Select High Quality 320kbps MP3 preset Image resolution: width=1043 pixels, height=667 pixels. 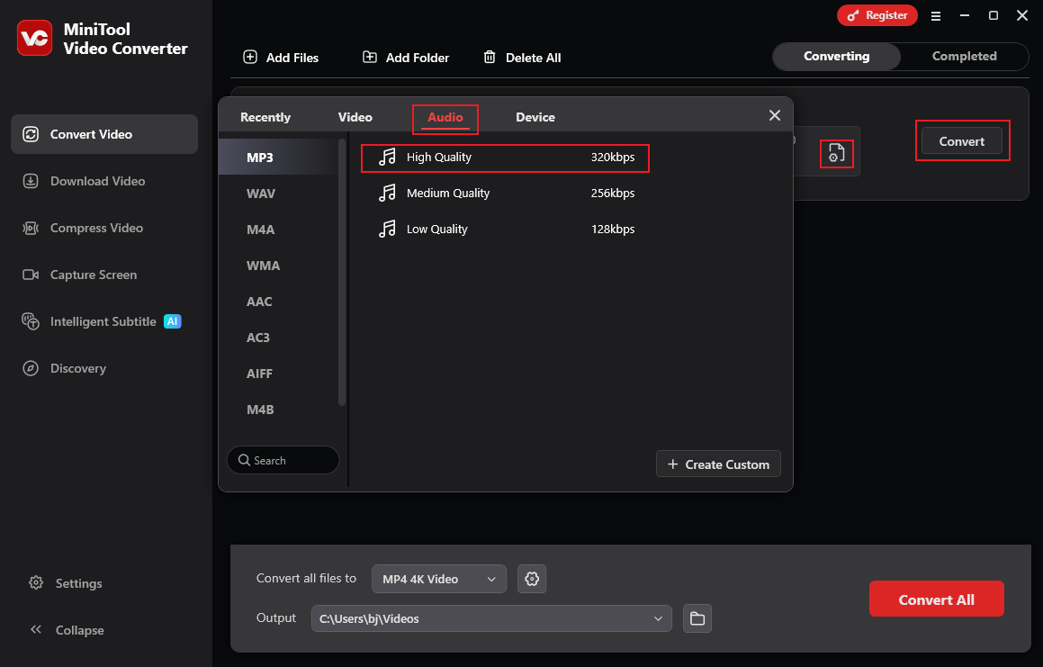pyautogui.click(x=504, y=158)
